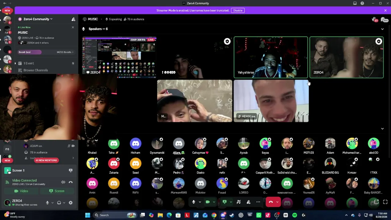The image size is (391, 220).
Task: Disconnect using the hang-up icon beside Video Connected
Action: click(x=71, y=182)
